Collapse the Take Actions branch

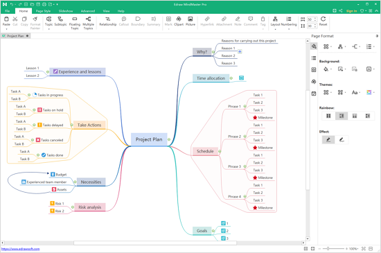tap(71, 125)
